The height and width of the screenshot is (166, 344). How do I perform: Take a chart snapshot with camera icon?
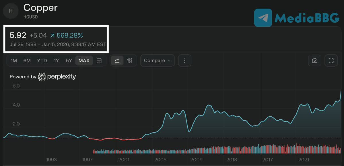pos(315,61)
